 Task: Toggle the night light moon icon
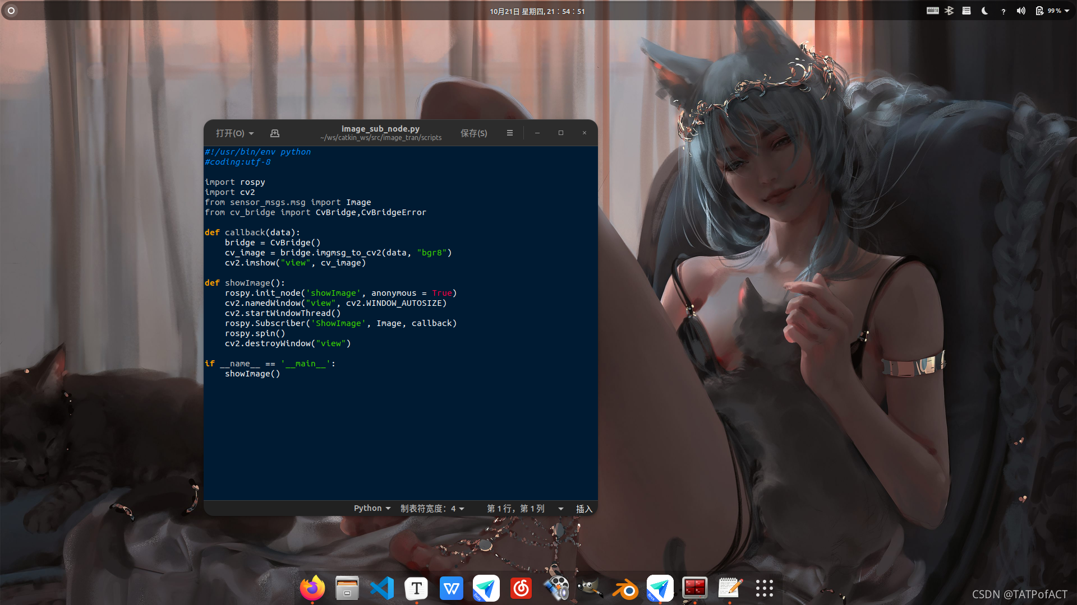tap(985, 11)
